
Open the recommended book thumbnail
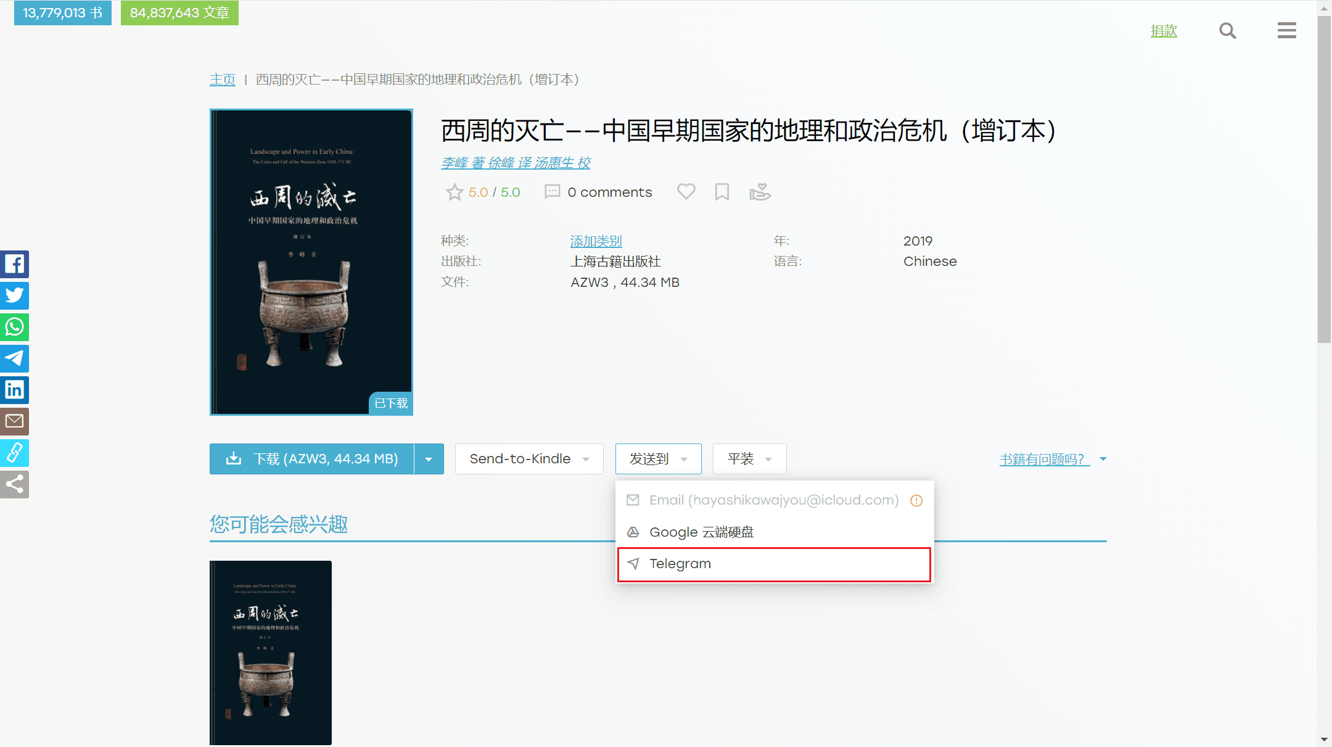[271, 653]
